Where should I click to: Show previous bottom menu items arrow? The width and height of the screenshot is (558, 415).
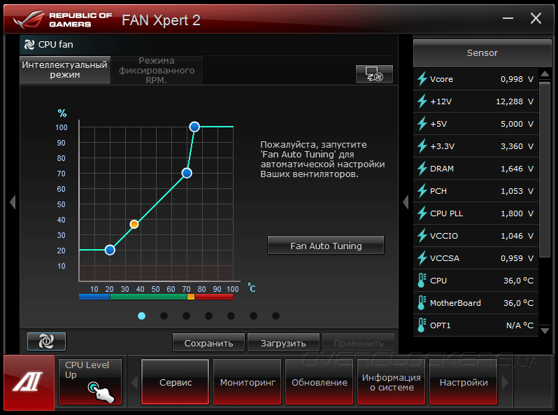134,383
